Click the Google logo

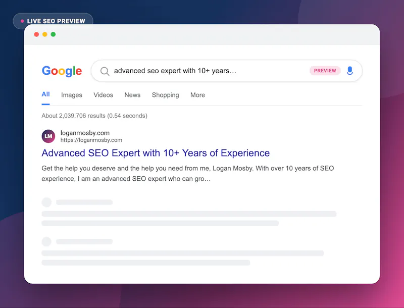point(62,71)
